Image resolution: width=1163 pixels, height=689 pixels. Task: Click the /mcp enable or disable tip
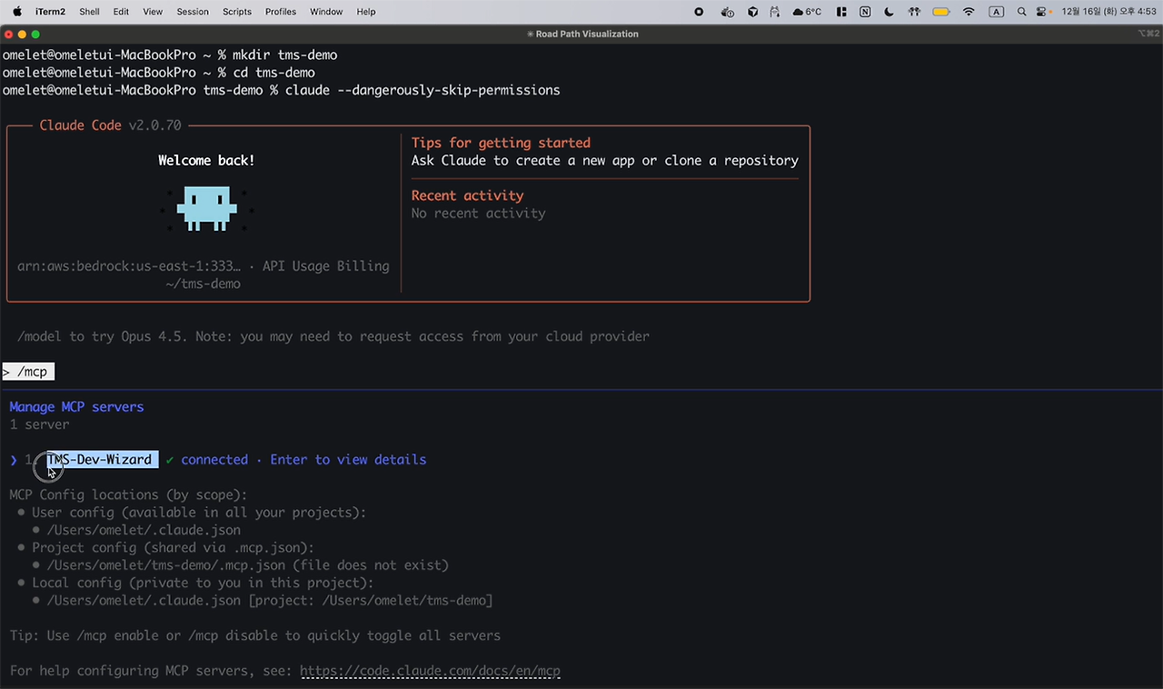tap(255, 636)
